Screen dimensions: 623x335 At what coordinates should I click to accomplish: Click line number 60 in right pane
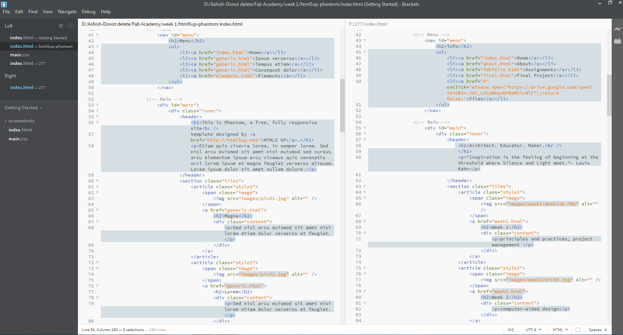pyautogui.click(x=358, y=157)
